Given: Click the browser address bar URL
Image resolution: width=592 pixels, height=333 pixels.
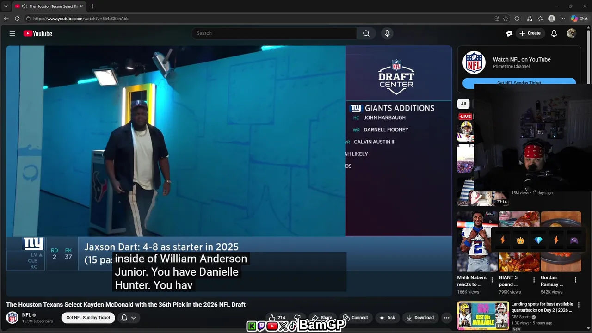Looking at the screenshot, I should pos(81,18).
